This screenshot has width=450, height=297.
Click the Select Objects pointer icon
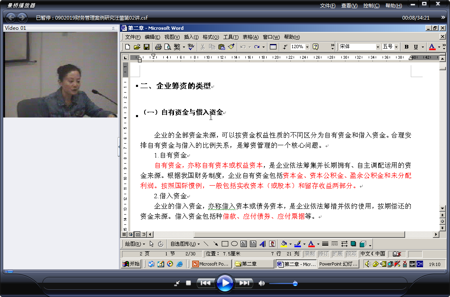coord(151,244)
